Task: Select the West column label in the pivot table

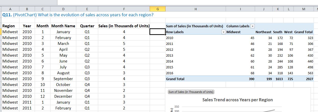Action: click(x=288, y=32)
